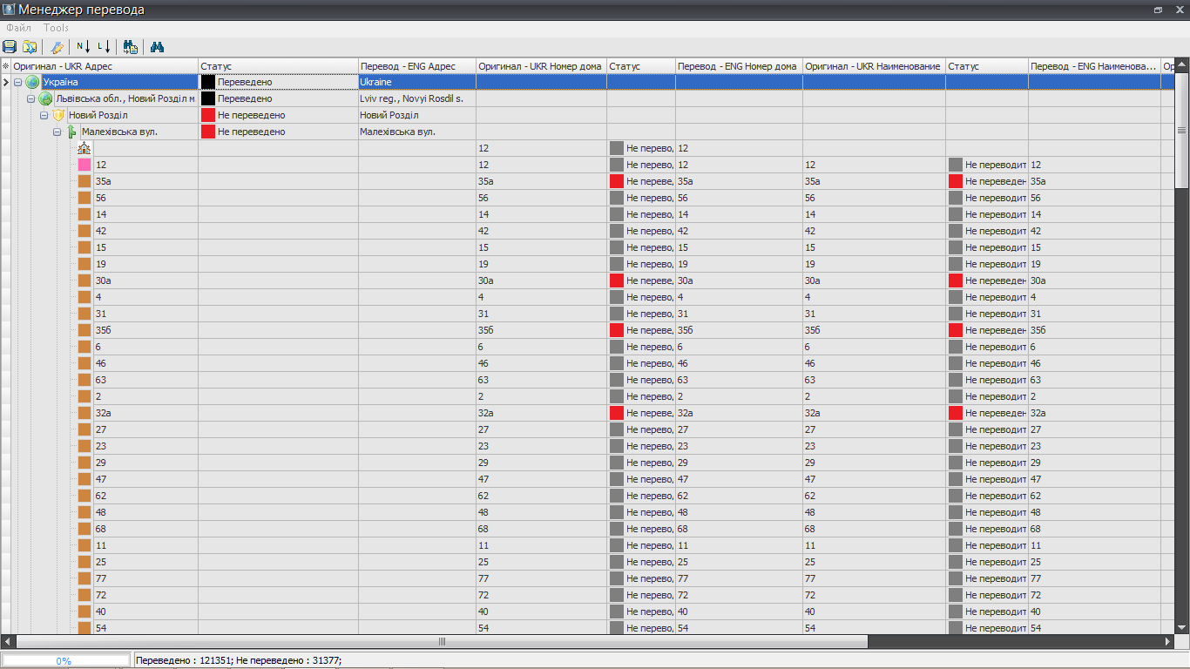
Task: Click the Save toolbar icon
Action: (10, 47)
